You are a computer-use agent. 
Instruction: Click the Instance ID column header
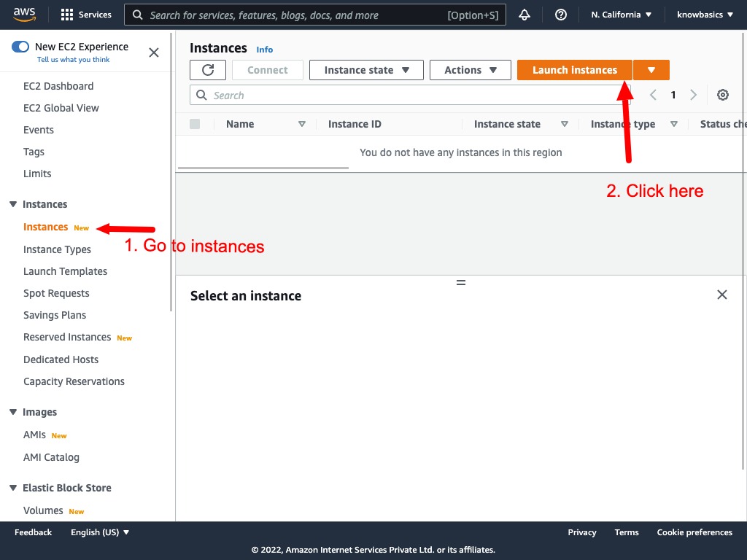pos(355,124)
